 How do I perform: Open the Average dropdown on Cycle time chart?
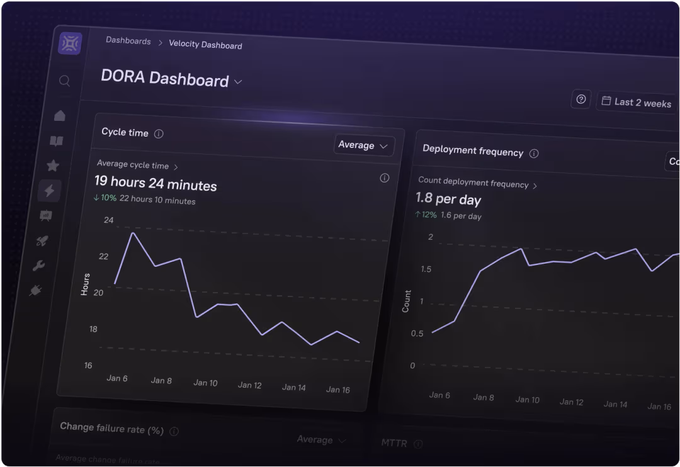[363, 145]
